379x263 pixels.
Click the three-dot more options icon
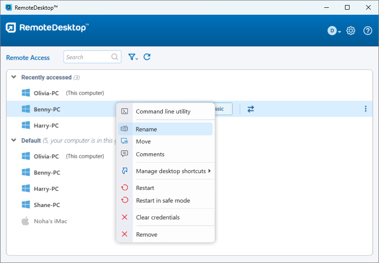(x=366, y=109)
